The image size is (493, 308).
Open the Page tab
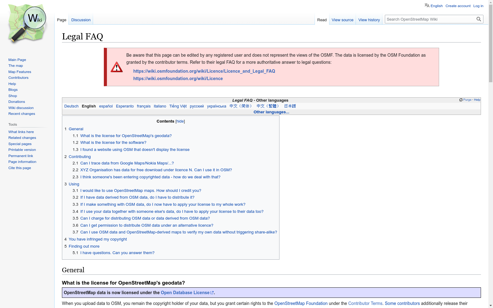(x=62, y=20)
